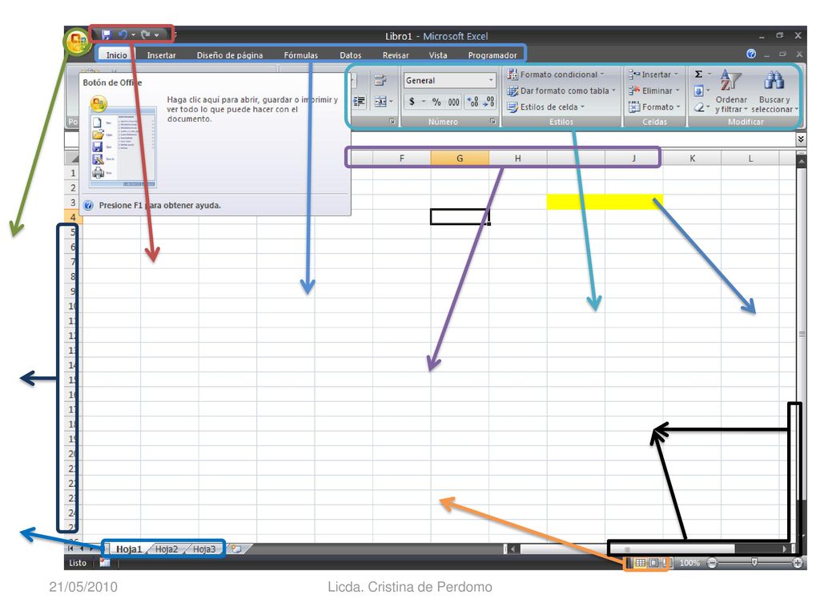Screen dimensions: 820x615
Task: Switch to Page Layout view
Action: pos(653,563)
